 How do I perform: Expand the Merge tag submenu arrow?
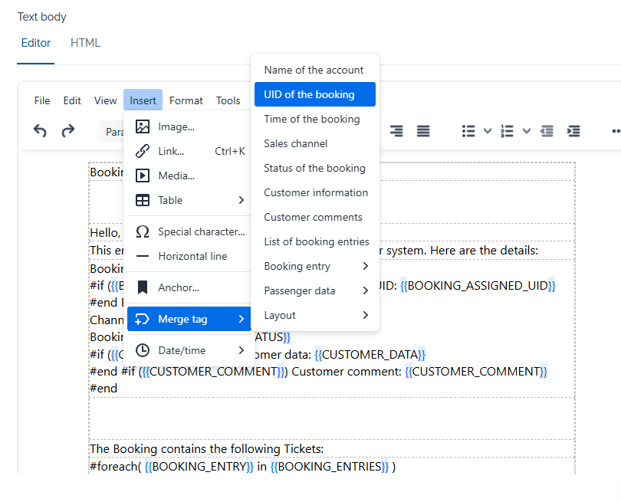coord(242,319)
